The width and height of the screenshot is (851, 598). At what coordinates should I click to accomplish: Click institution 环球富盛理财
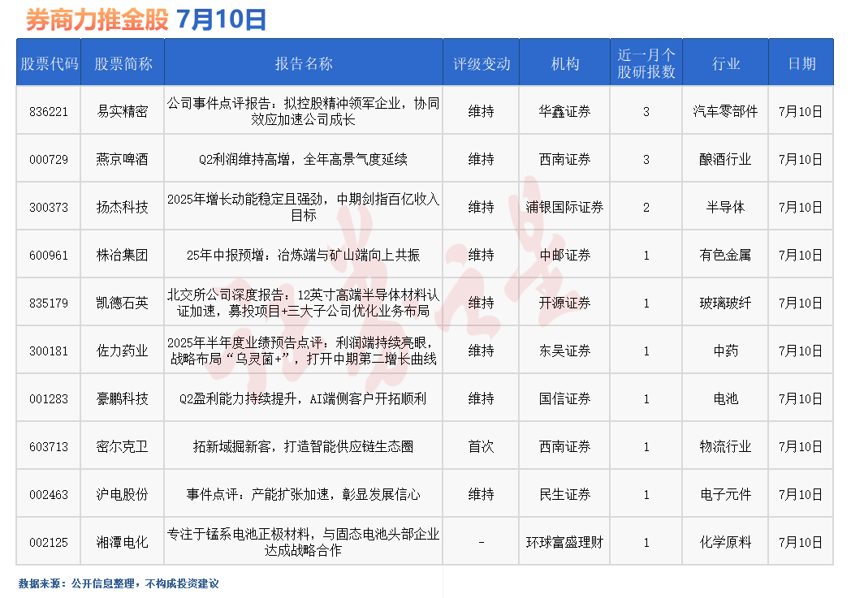click(564, 542)
